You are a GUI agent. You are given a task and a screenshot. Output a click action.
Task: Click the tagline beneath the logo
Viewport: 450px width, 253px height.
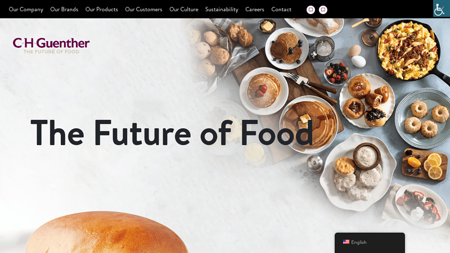(x=51, y=52)
